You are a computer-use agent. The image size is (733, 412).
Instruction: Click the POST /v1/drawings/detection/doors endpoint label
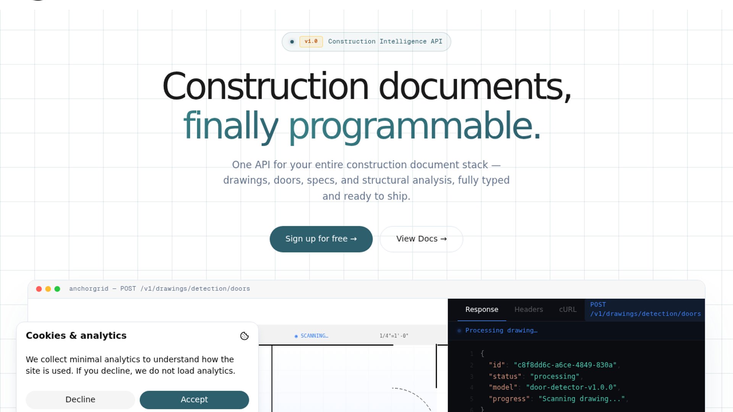coord(645,309)
